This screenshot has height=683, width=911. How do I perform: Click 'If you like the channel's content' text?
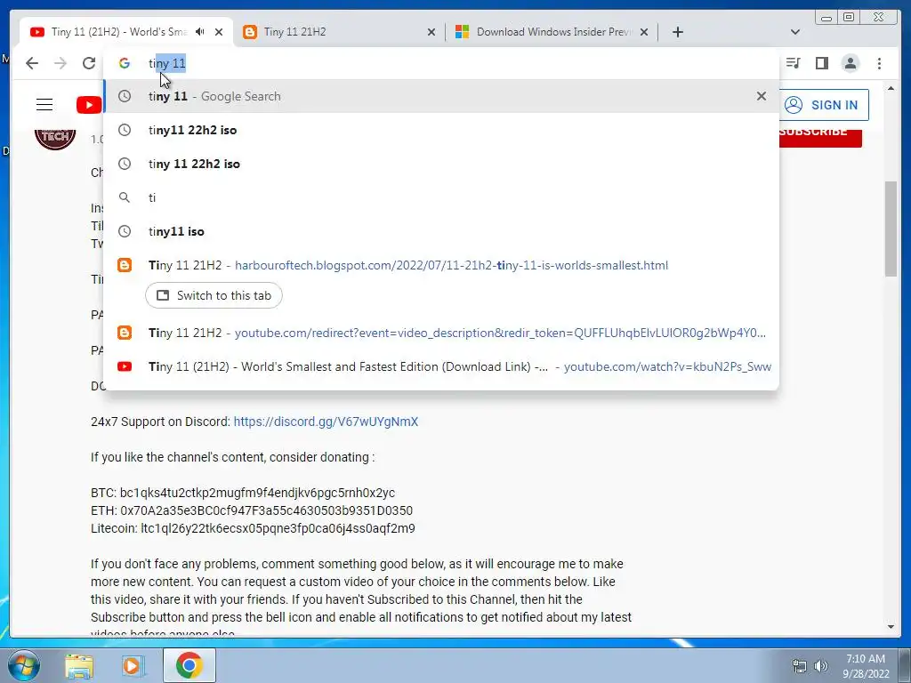click(232, 457)
